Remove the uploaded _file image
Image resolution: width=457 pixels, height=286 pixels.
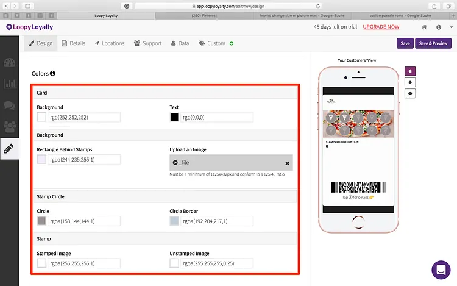pos(287,163)
